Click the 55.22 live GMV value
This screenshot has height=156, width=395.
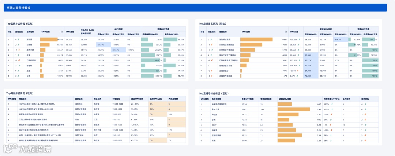244,135
